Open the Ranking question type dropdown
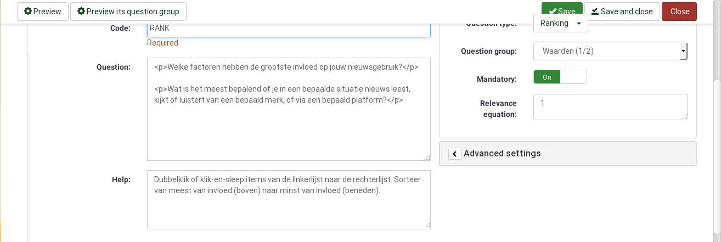The image size is (721, 242). click(x=560, y=23)
